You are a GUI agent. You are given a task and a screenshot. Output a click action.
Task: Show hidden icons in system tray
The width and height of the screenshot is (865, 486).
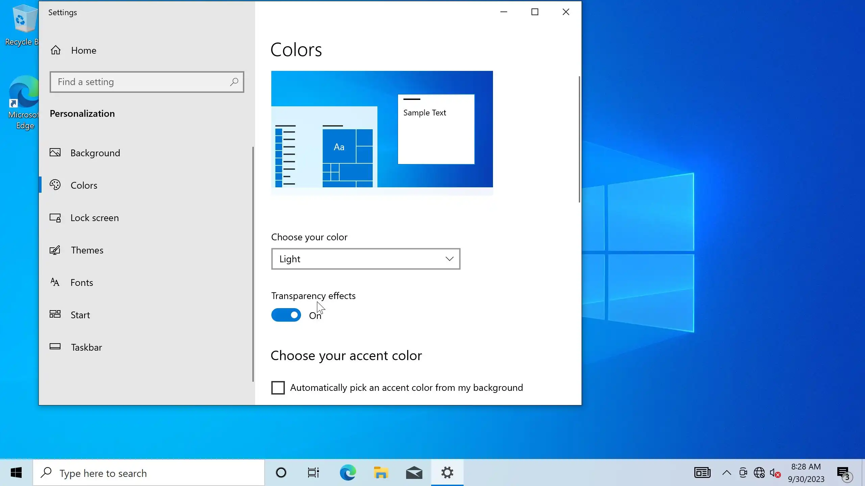726,473
